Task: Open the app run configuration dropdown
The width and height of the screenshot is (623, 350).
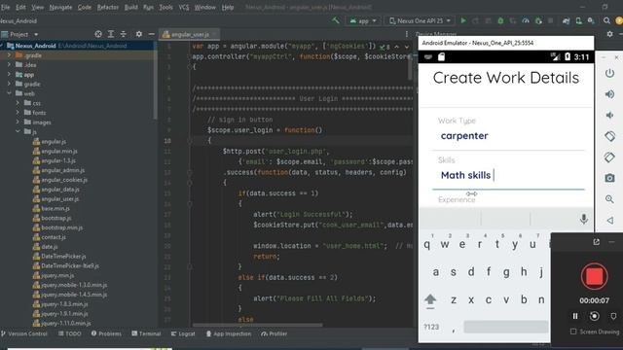Action: [363, 20]
